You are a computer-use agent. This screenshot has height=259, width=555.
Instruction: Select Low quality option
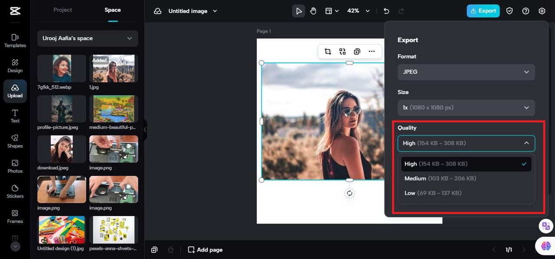point(466,193)
